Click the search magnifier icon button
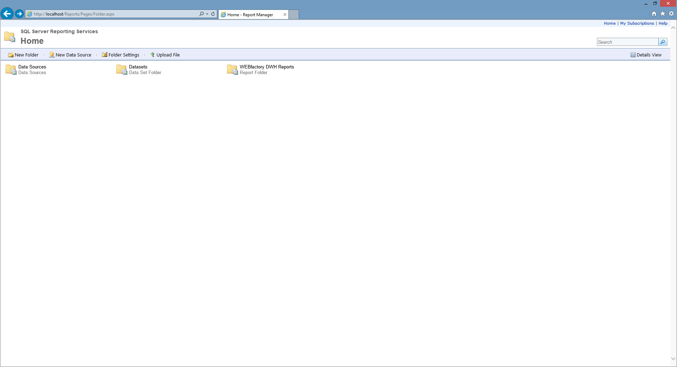Image resolution: width=677 pixels, height=367 pixels. pyautogui.click(x=663, y=42)
